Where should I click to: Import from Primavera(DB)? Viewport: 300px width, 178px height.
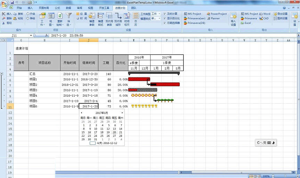click(x=195, y=23)
